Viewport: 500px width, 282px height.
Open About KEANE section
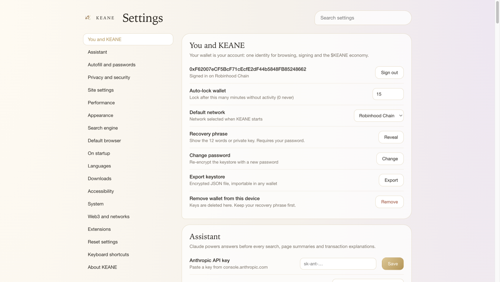(128, 267)
